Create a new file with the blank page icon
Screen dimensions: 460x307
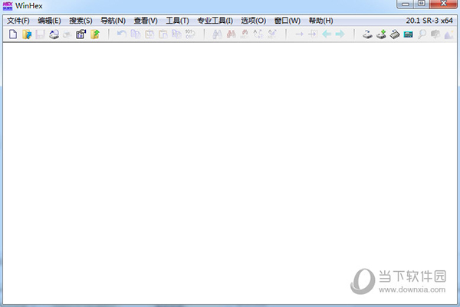click(x=13, y=34)
